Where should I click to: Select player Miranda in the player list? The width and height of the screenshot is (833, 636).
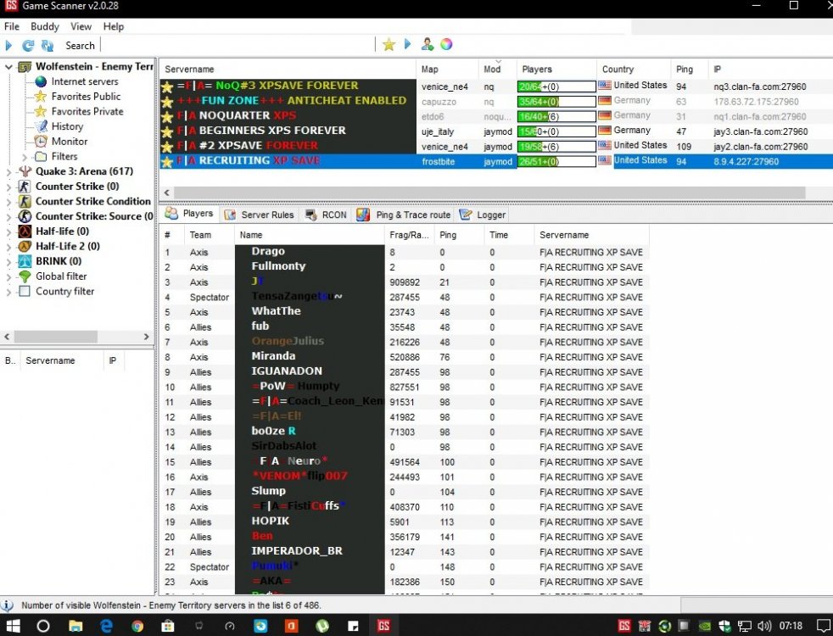406,357
